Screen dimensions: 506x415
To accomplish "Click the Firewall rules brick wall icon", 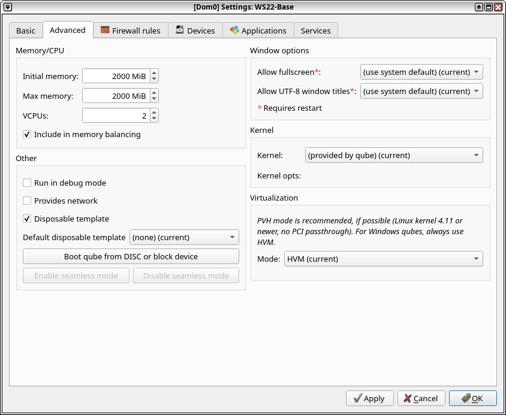I will [105, 30].
